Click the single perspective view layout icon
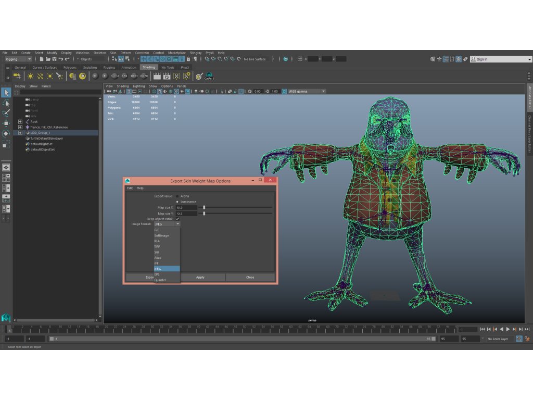This screenshot has height=400, width=533. [x=6, y=167]
